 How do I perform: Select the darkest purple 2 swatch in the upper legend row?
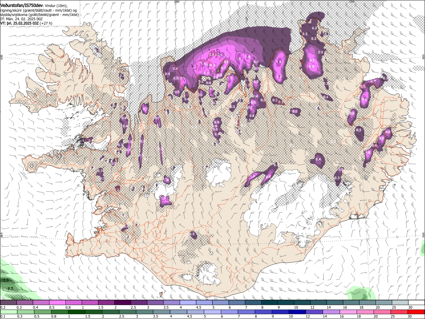coord(123,303)
